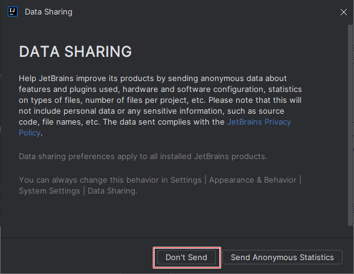Choose the Don't Send button
Image resolution: width=354 pixels, height=274 pixels.
coord(186,257)
